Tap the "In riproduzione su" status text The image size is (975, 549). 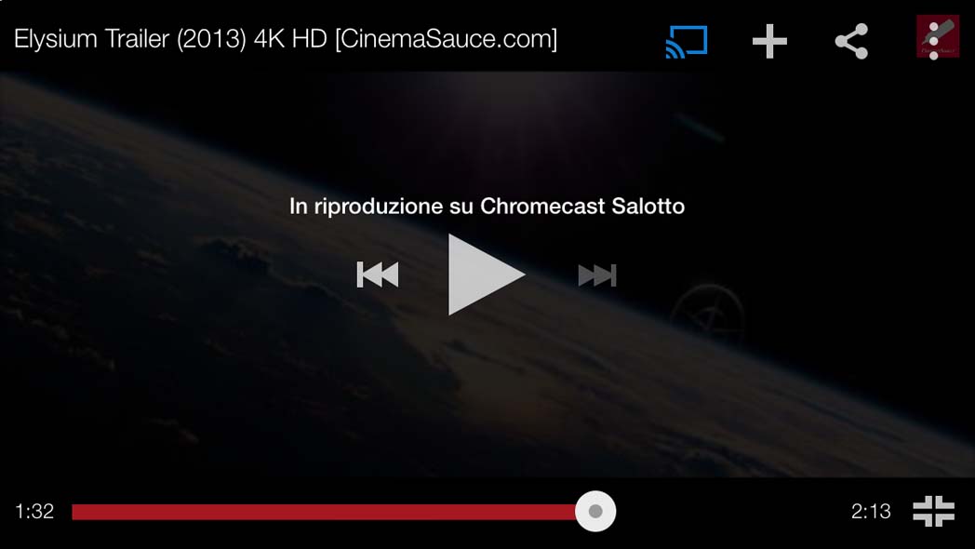[381, 206]
